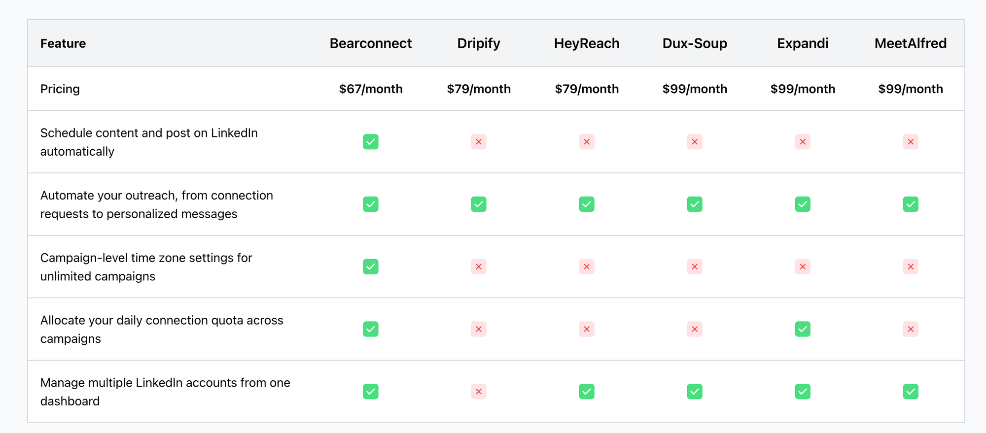This screenshot has width=986, height=433.
Task: Click Bearconnect's green check for time zone settings
Action: click(371, 266)
